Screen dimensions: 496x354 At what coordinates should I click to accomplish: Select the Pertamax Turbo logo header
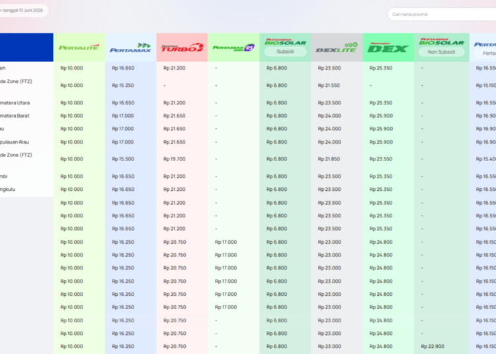183,48
